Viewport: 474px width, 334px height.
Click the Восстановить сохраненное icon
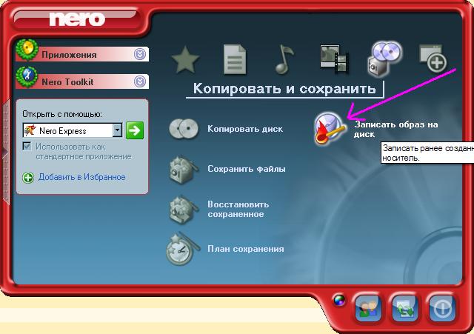pos(183,210)
